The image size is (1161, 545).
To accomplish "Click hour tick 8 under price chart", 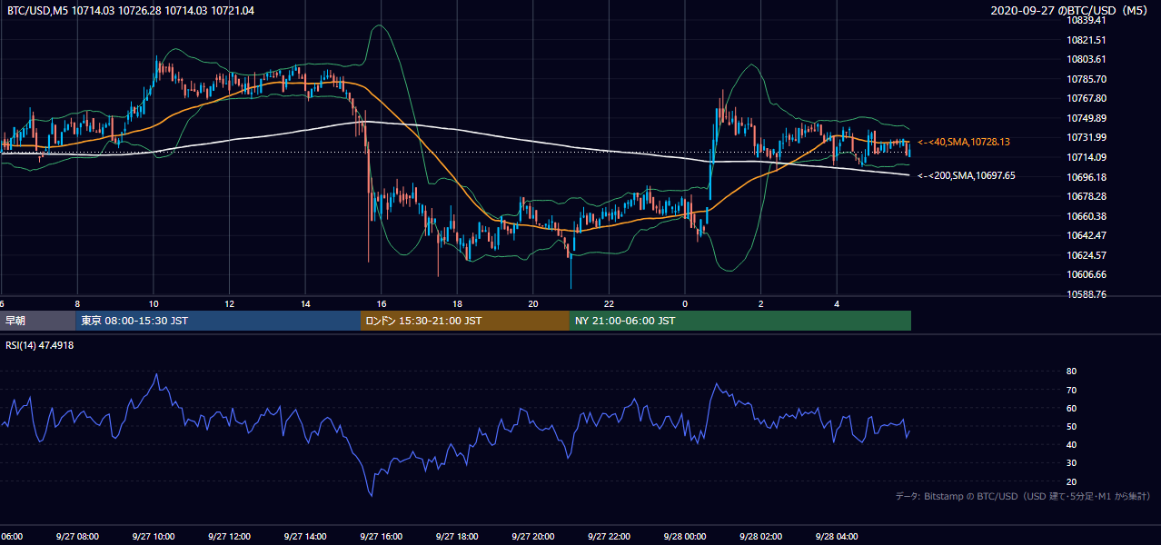I will [77, 304].
